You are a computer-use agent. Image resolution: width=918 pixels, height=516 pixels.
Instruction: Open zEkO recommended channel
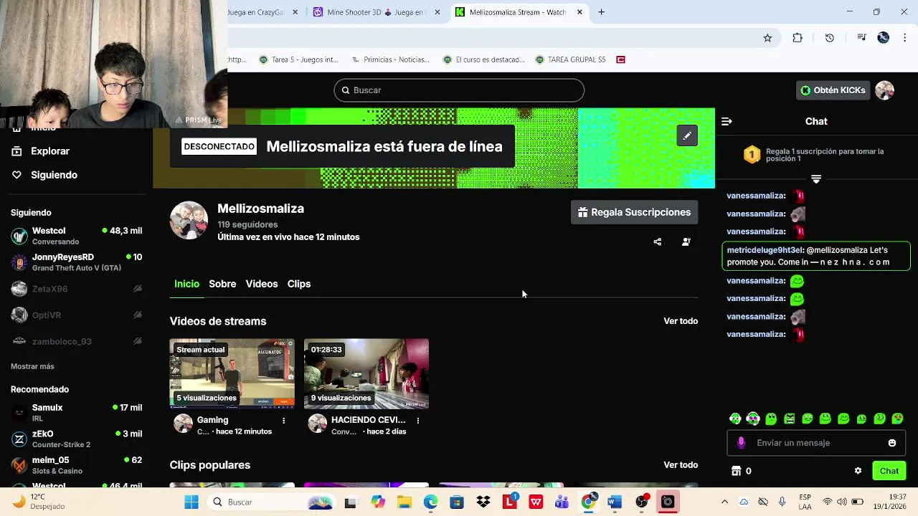76,439
